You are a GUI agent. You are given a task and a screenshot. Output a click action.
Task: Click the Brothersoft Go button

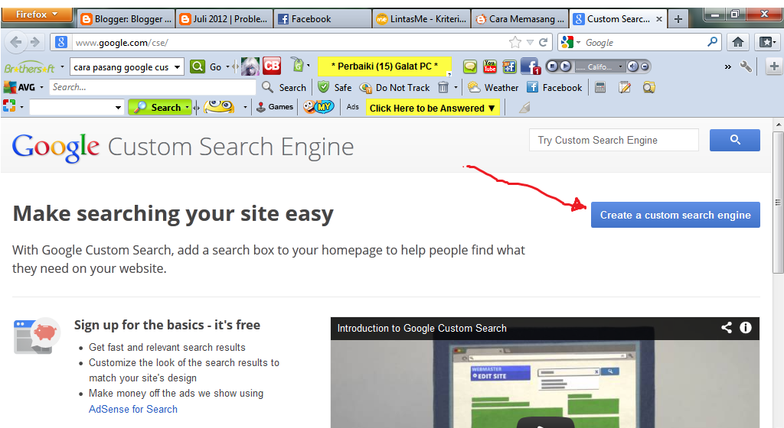coord(215,66)
